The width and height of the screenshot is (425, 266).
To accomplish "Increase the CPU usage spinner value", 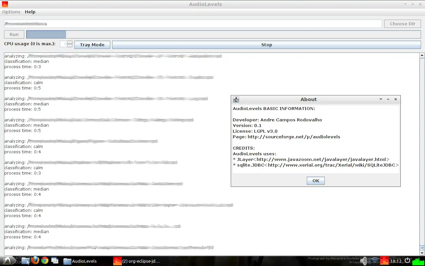I will point(69,42).
